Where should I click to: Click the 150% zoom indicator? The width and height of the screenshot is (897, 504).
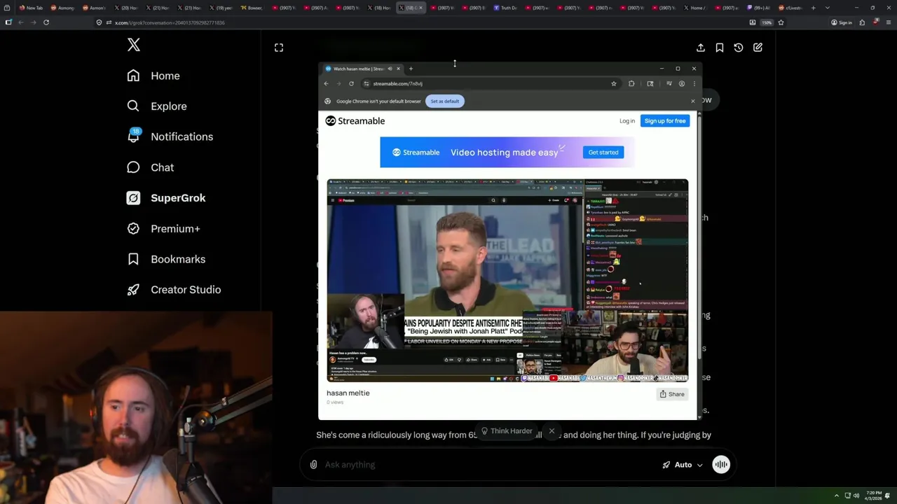767,22
